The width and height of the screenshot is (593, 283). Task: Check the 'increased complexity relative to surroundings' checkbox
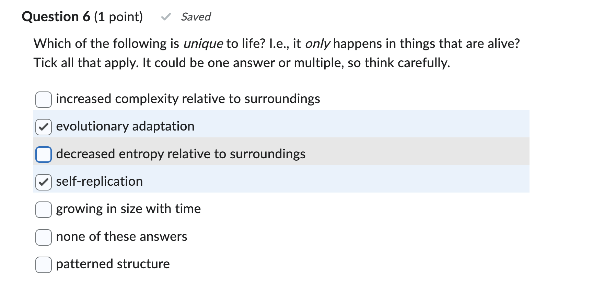(x=43, y=100)
